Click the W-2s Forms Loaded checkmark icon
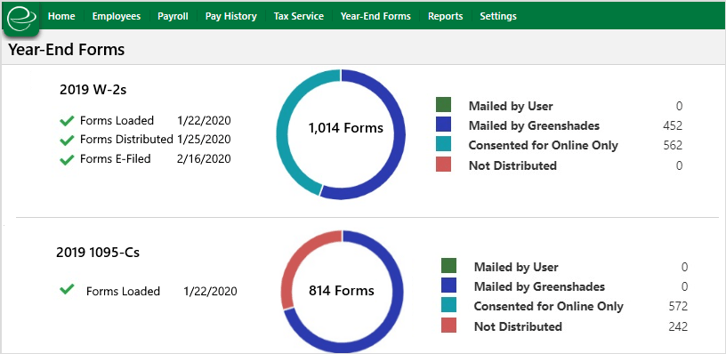Viewport: 726px width, 354px height. (67, 121)
